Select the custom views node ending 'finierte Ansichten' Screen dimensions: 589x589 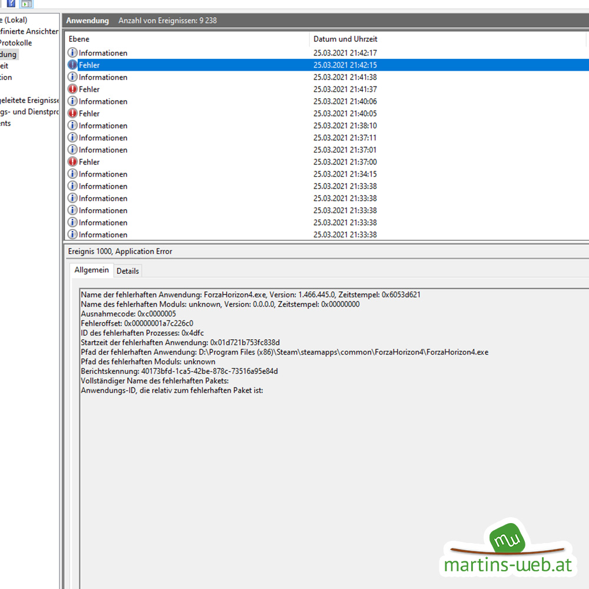tap(29, 31)
